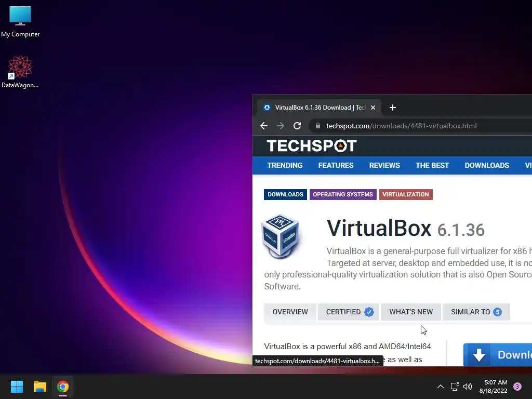Select the VirtualBox cube logo image
The width and height of the screenshot is (532, 399).
tap(280, 236)
